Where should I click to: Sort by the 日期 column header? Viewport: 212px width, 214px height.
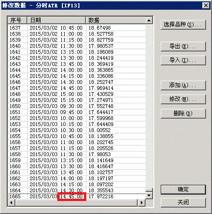pyautogui.click(x=56, y=20)
